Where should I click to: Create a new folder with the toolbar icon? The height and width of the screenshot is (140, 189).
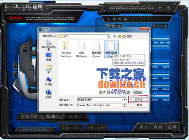click(x=124, y=36)
